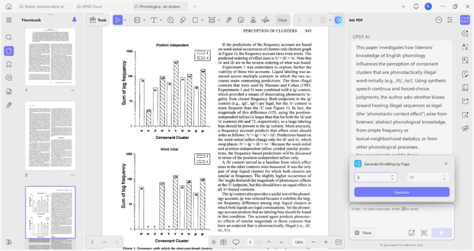Select the eraser tool in the toolbar
474x251 pixels.
(x=183, y=20)
